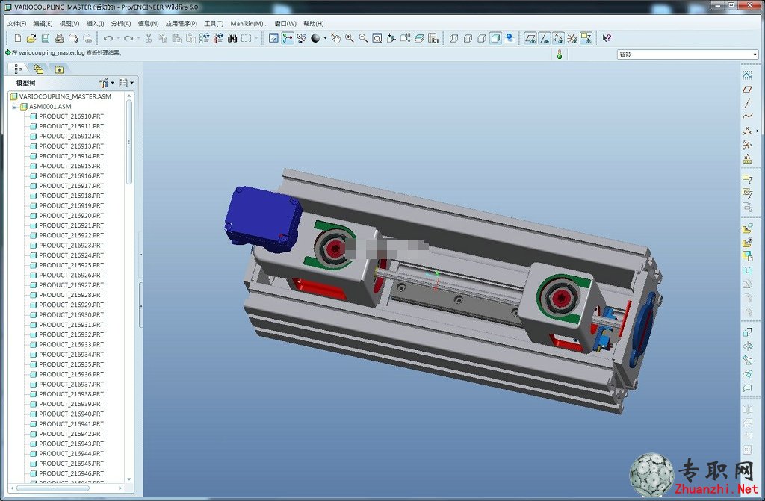Viewport: 765px width, 501px height.
Task: Print the current model
Action: tap(60, 38)
